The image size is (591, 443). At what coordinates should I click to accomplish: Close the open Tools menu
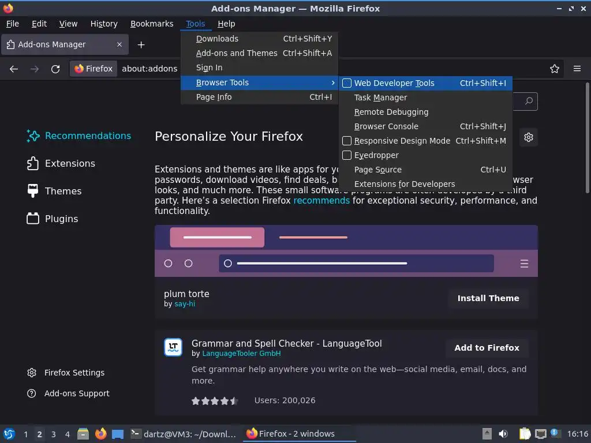click(x=196, y=24)
